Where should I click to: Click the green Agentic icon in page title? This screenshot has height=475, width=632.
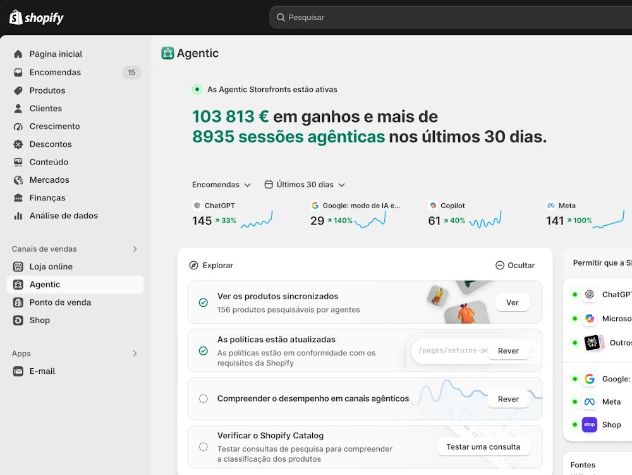click(x=167, y=53)
